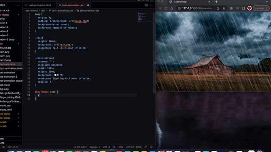Switch to the Codewithcp browser tab
271x152 pixels.
[x=189, y=2]
